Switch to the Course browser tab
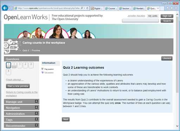 [x=111, y=8]
